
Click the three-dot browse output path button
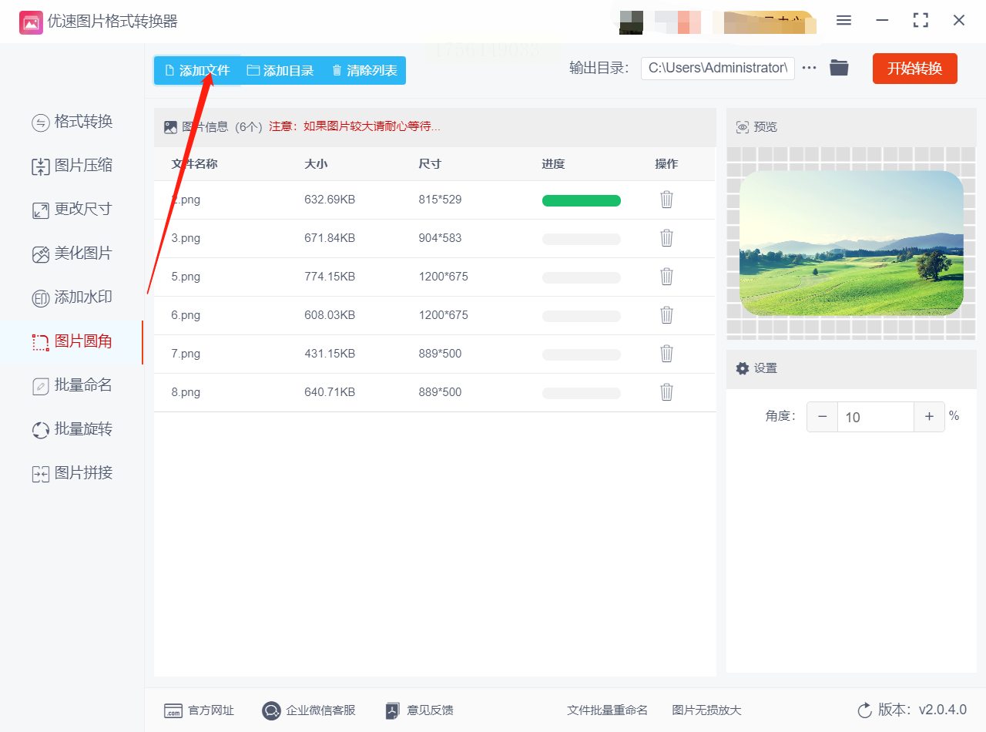click(809, 68)
